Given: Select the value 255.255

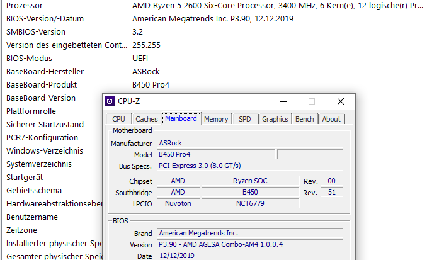Looking at the screenshot, I should tap(146, 45).
